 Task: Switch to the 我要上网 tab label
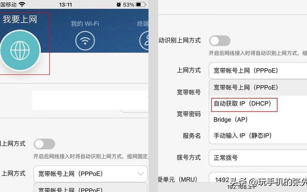coord(20,20)
